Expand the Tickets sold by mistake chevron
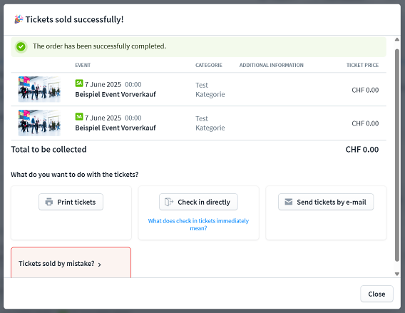 pos(99,265)
